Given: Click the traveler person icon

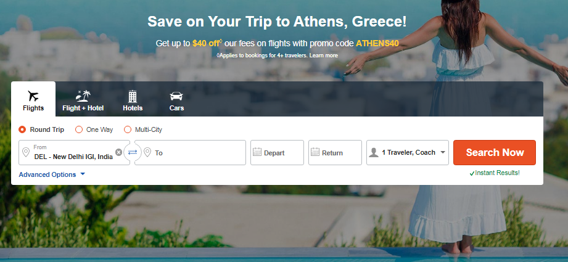Looking at the screenshot, I should [373, 153].
